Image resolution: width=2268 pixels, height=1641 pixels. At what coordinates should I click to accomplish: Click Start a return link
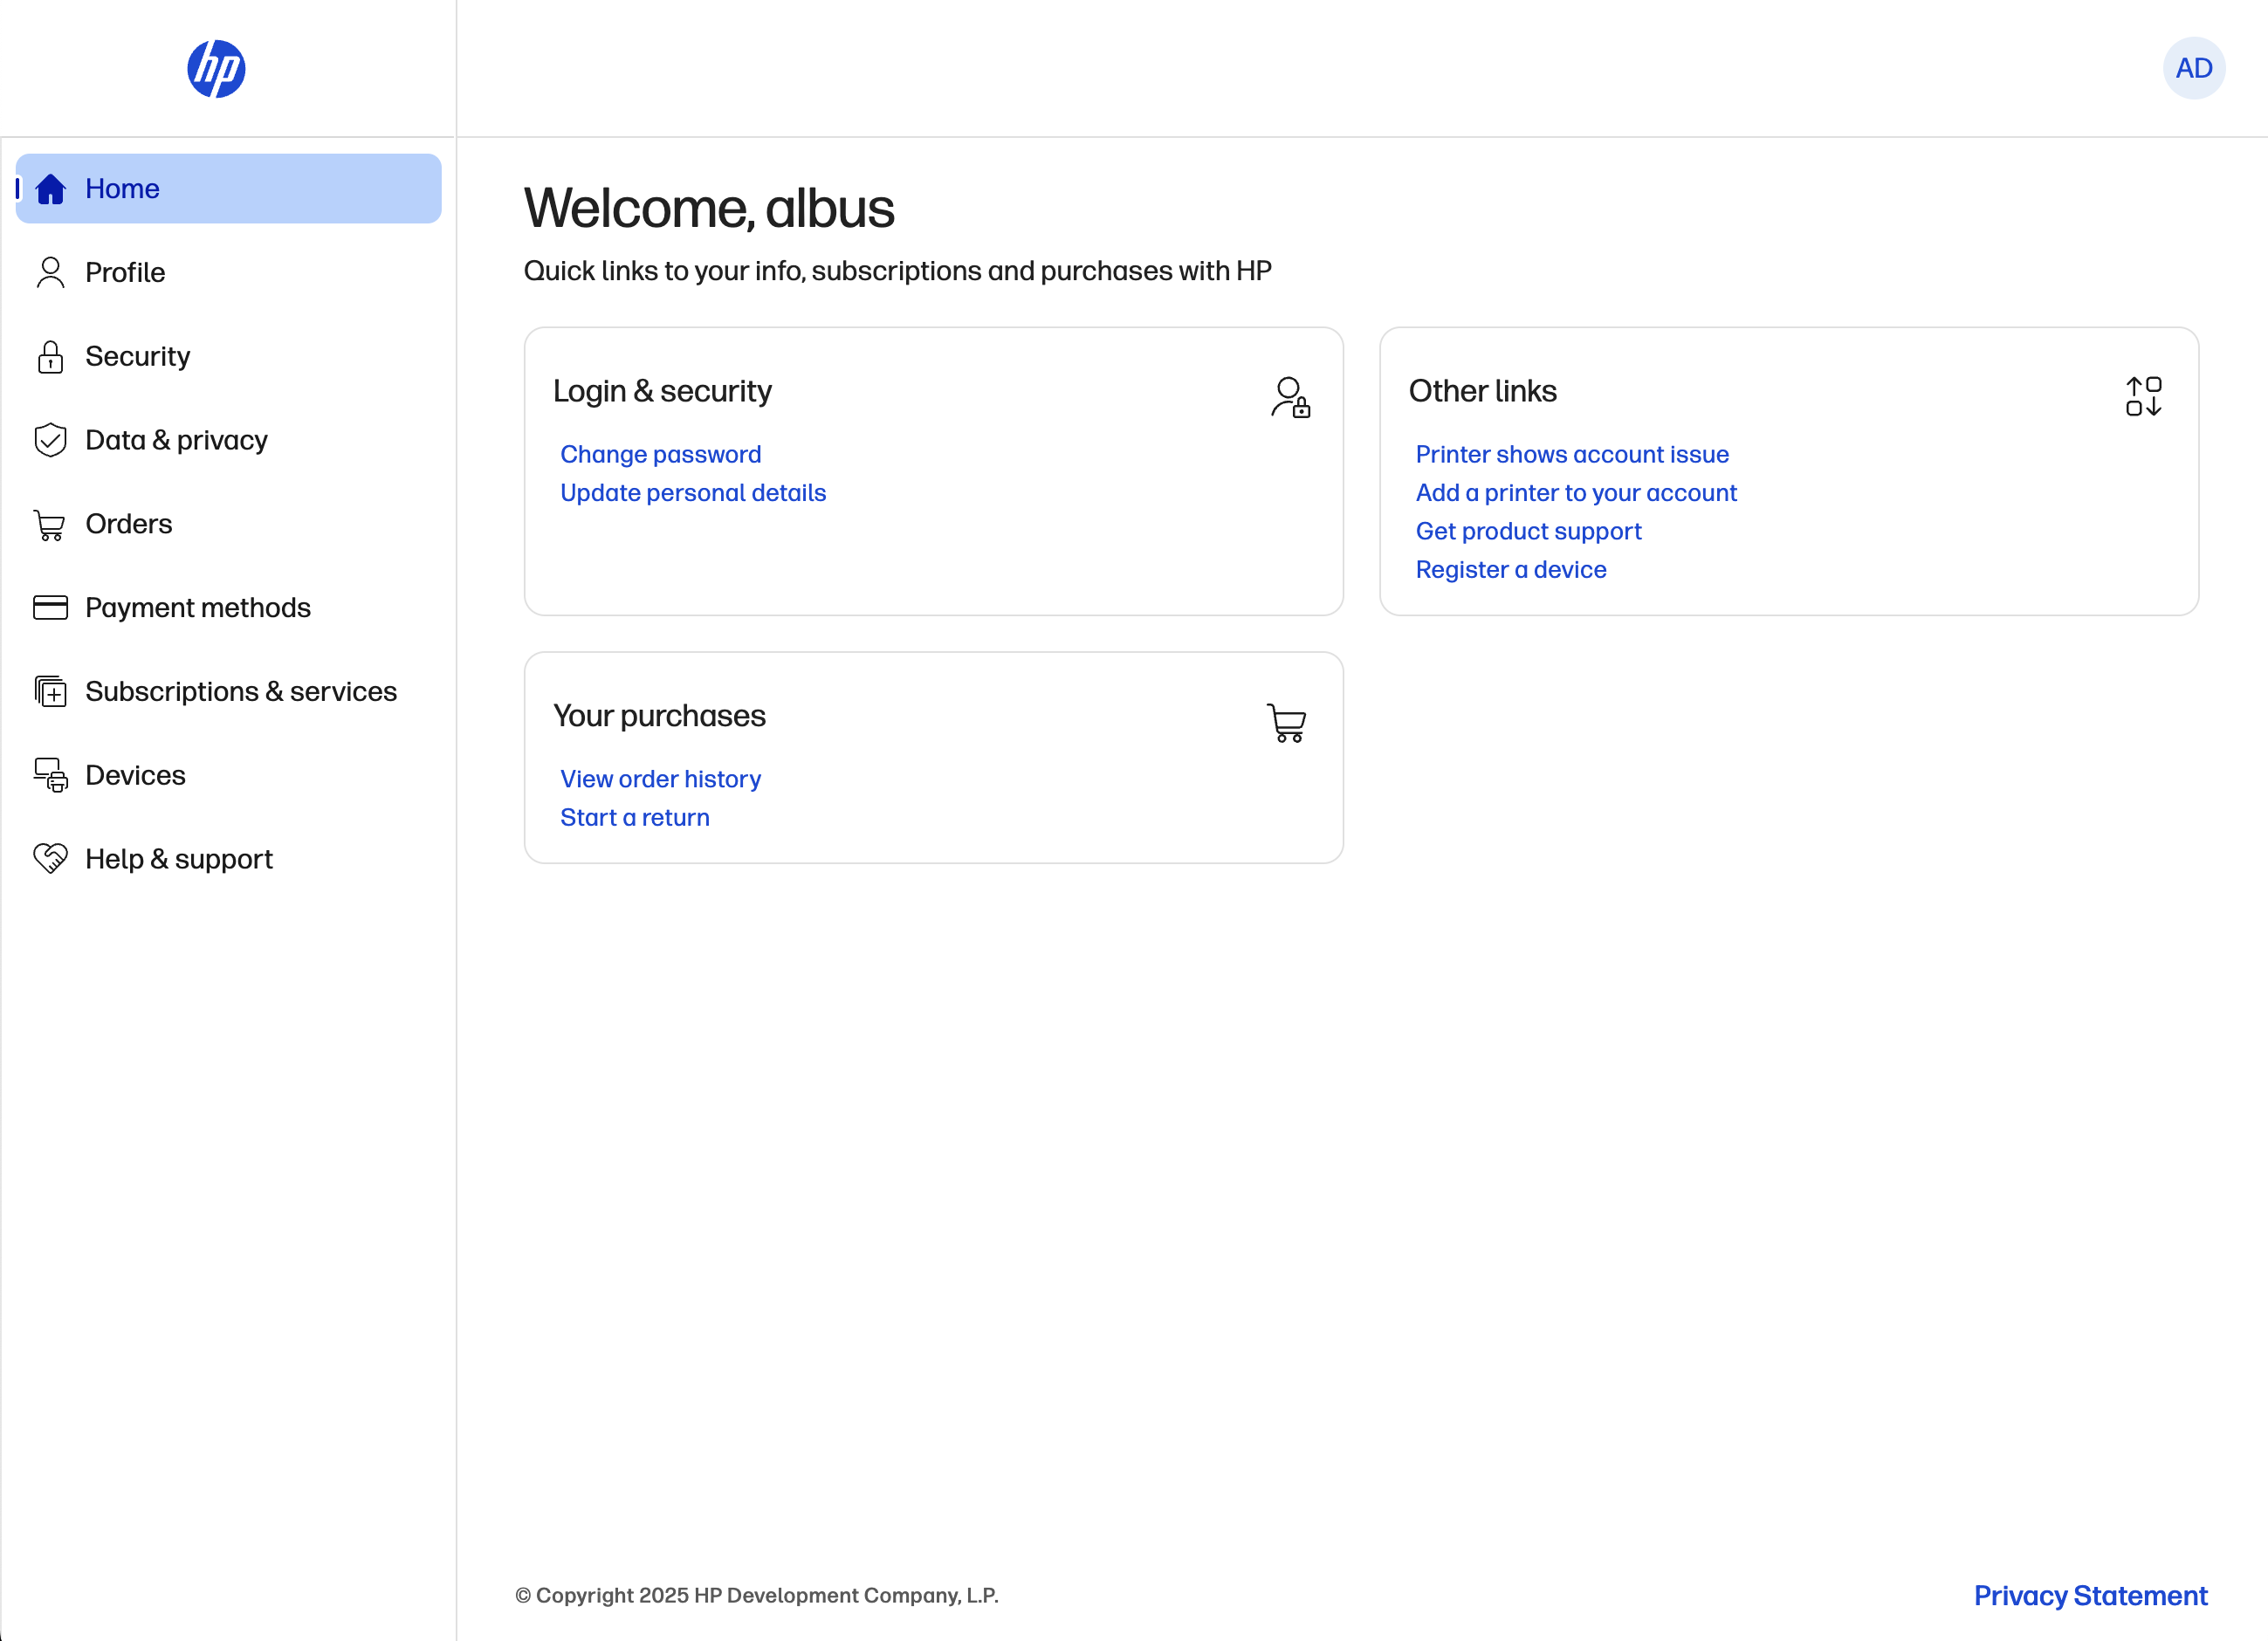point(634,817)
